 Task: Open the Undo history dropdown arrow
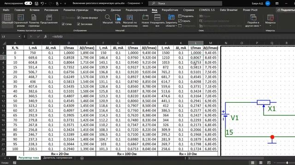click(x=46, y=3)
